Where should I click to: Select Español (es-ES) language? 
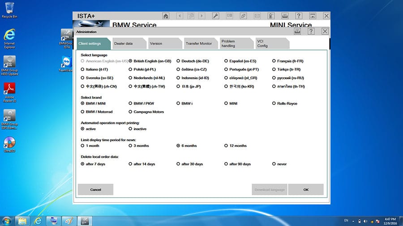(x=240, y=61)
